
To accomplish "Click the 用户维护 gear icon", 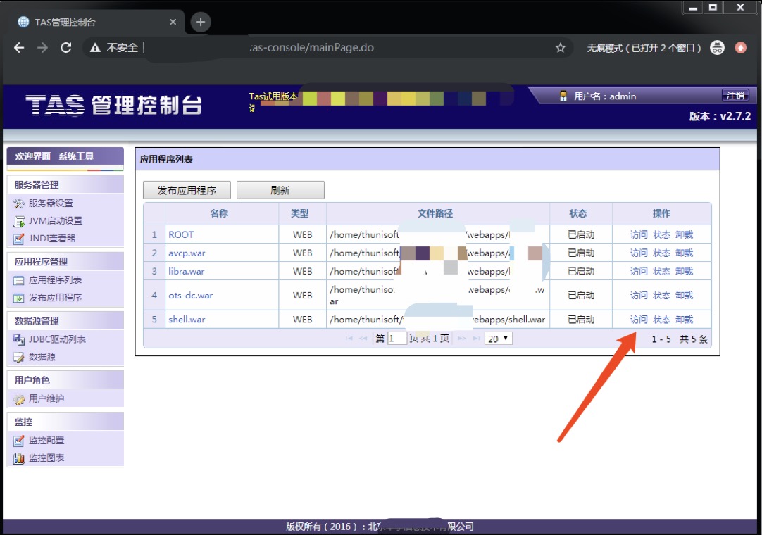I will (19, 399).
